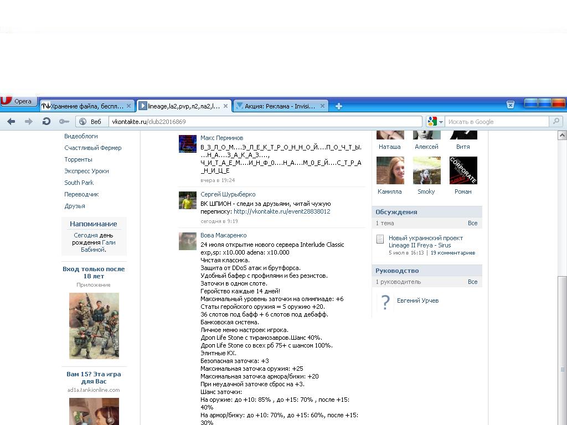The image size is (567, 425).
Task: Open the Вход только после 18 лет ad
Action: [x=94, y=272]
